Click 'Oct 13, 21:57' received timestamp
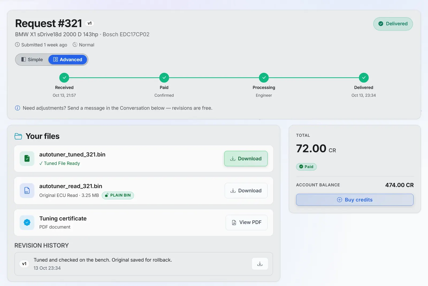This screenshot has width=428, height=286. [64, 95]
